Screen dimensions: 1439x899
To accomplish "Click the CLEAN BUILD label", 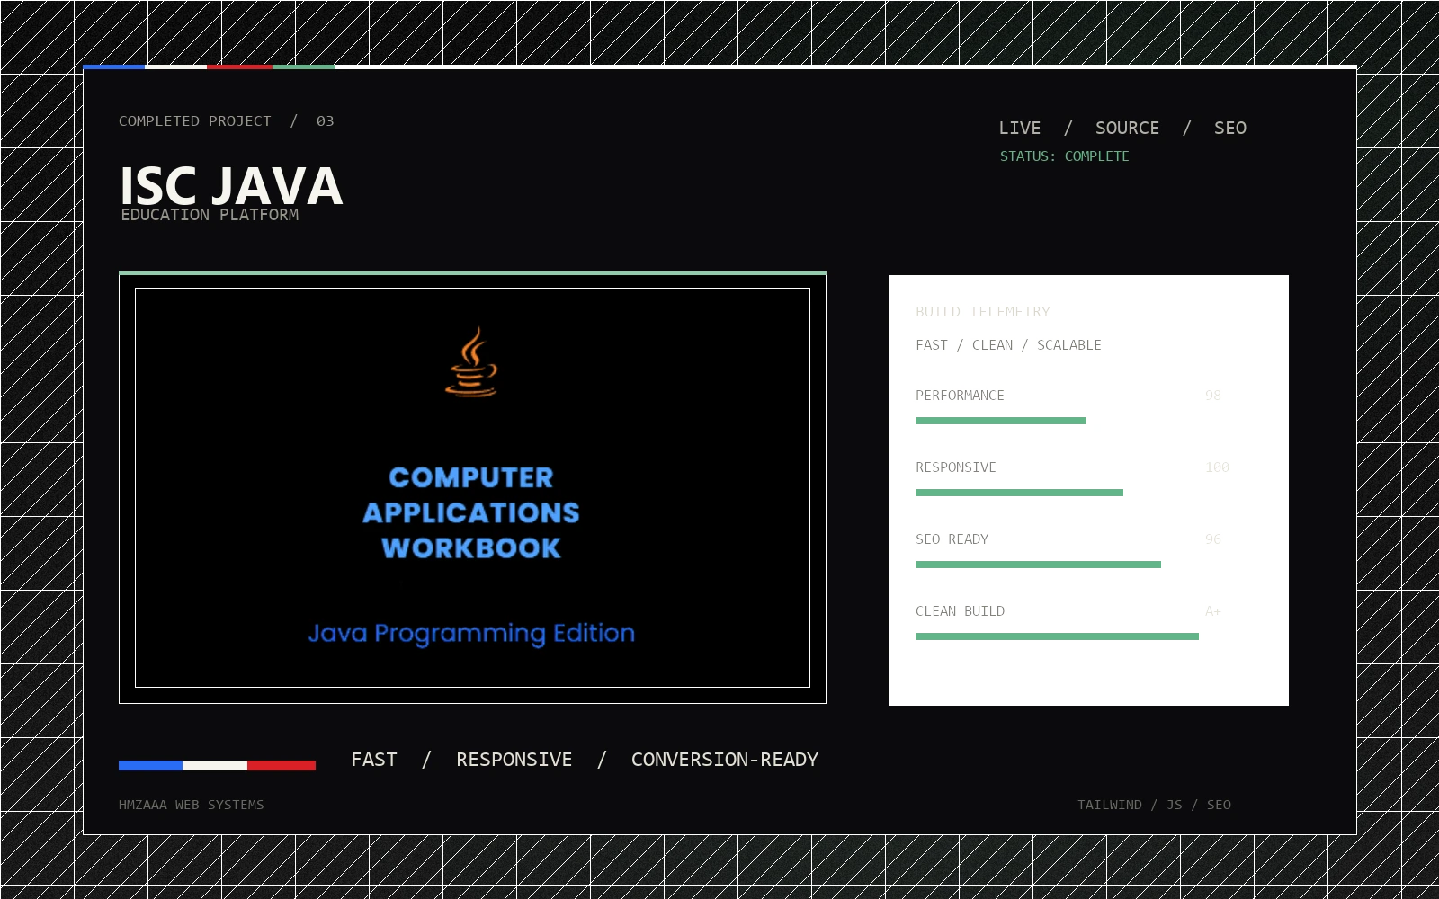I will pyautogui.click(x=960, y=610).
